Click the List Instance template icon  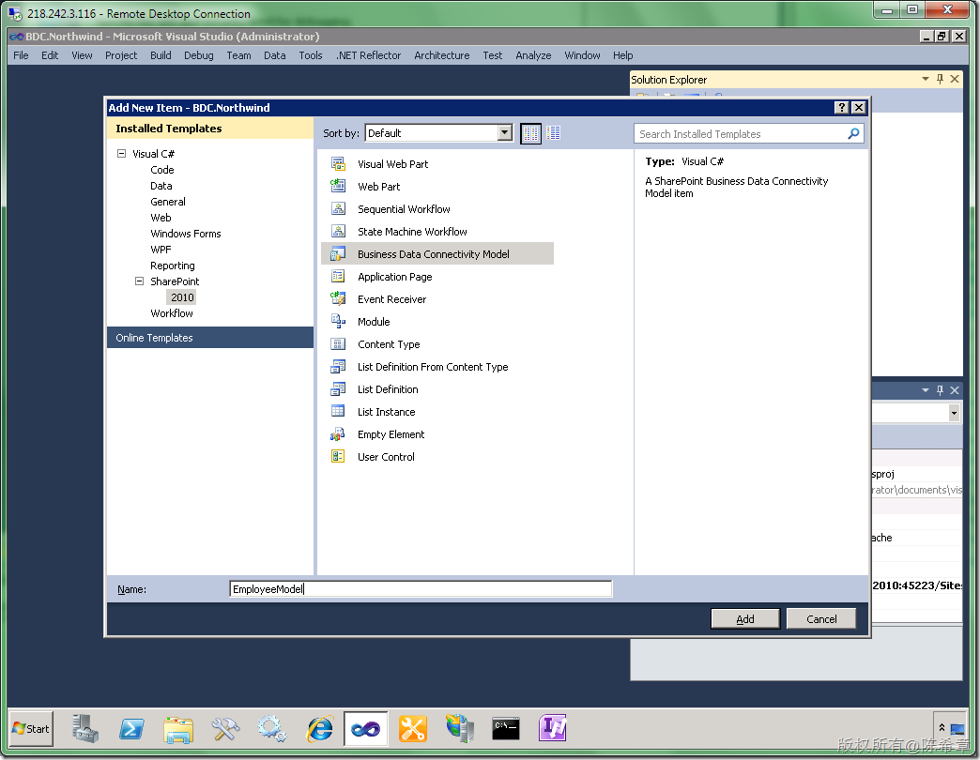click(338, 412)
